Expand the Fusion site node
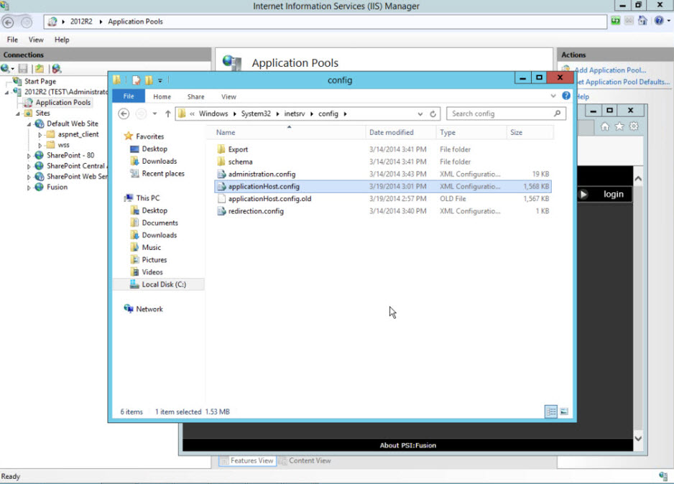Viewport: 674px width, 484px height. [29, 187]
